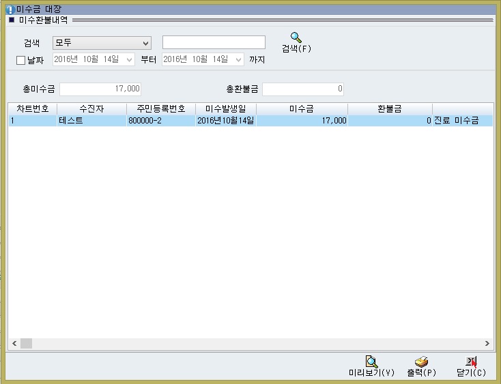Viewport: 501px width, 384px height.
Task: Sort by 차트번호 column header
Action: pyautogui.click(x=32, y=108)
